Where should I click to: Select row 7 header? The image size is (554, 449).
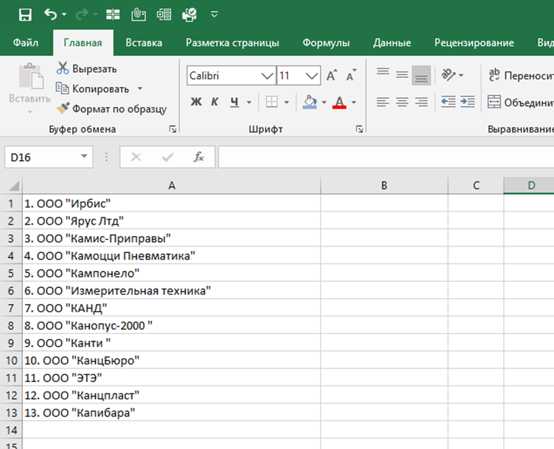point(11,308)
